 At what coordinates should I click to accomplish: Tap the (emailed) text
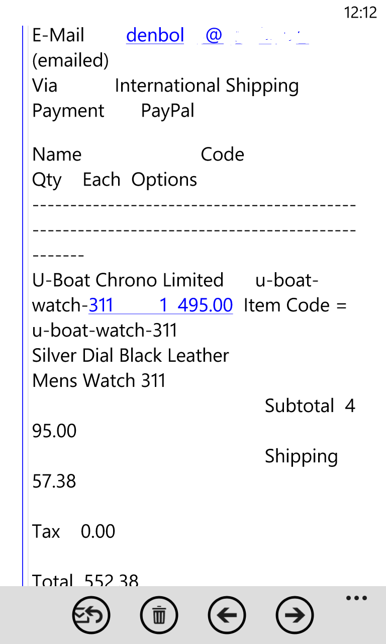point(70,60)
